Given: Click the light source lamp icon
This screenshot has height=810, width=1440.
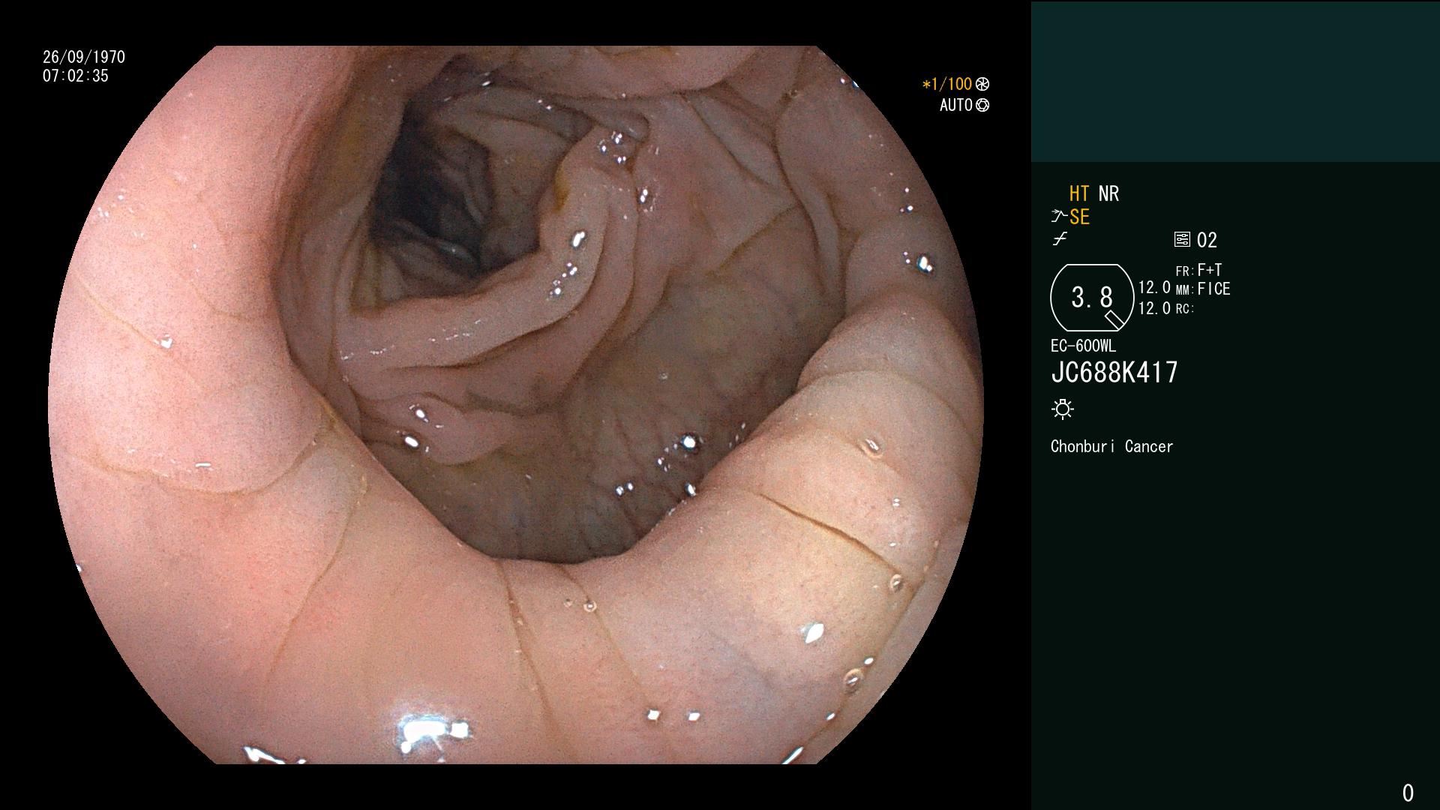Looking at the screenshot, I should click(x=1063, y=409).
